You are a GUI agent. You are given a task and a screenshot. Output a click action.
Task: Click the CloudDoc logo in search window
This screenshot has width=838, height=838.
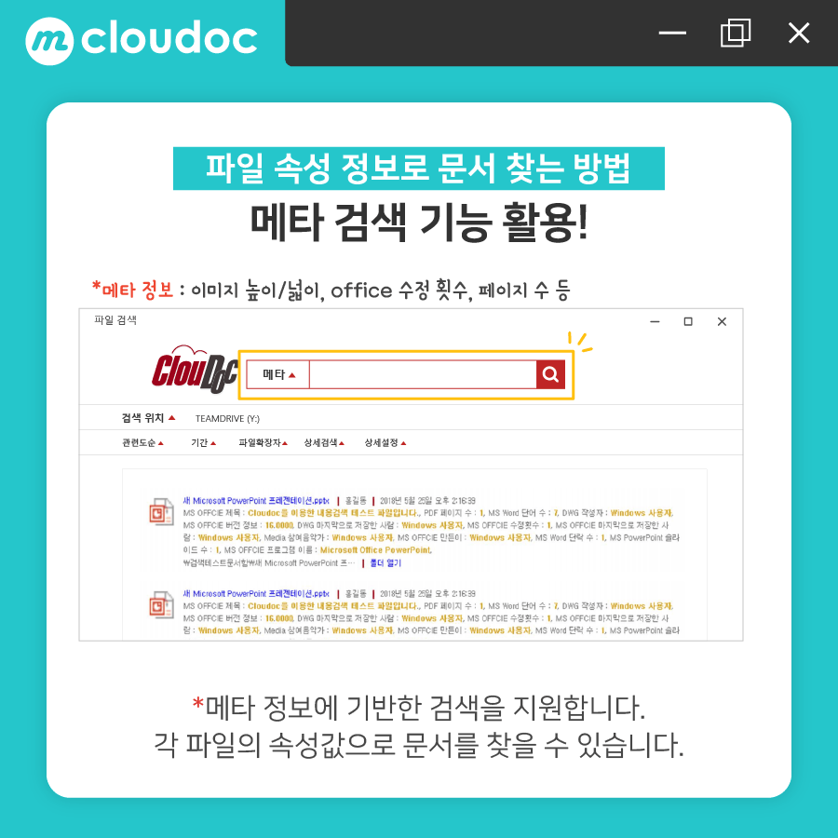pyautogui.click(x=195, y=369)
